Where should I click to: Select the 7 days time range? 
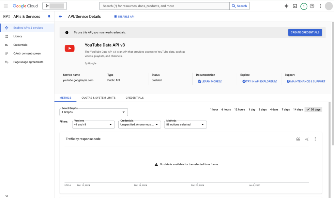[x=286, y=109]
